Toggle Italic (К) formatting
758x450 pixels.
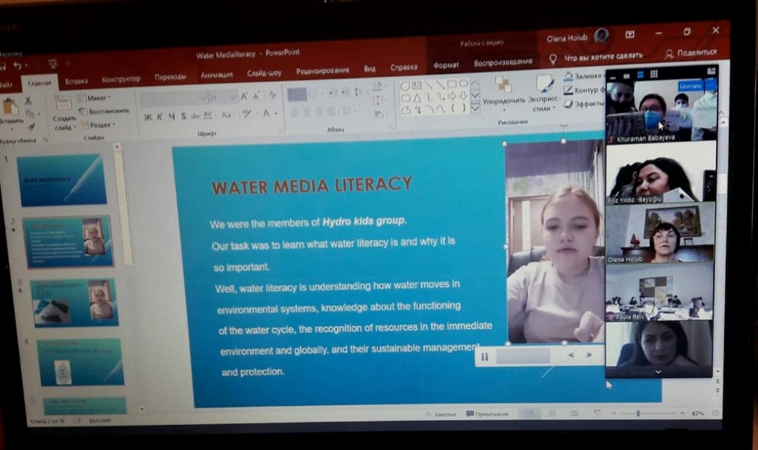click(x=159, y=117)
